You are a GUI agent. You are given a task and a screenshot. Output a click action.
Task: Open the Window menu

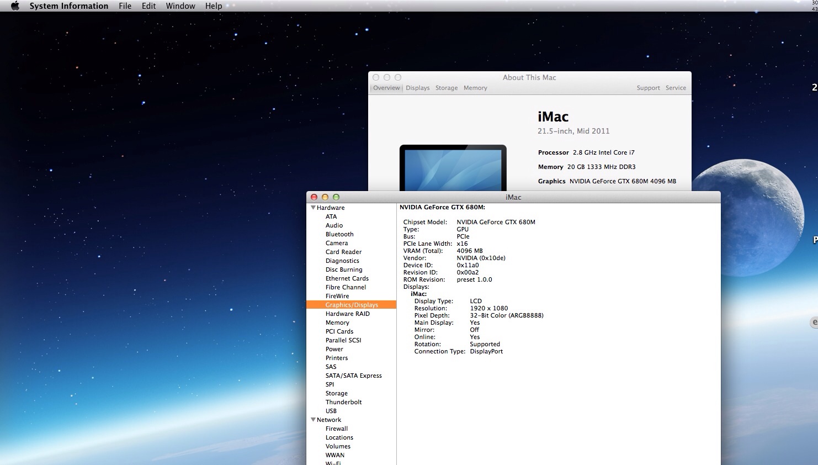point(180,6)
